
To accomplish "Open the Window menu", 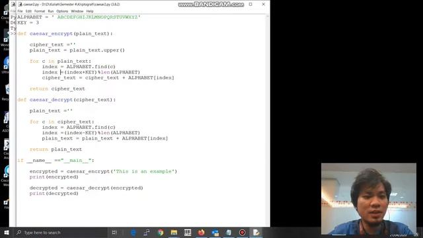I will (77, 11).
